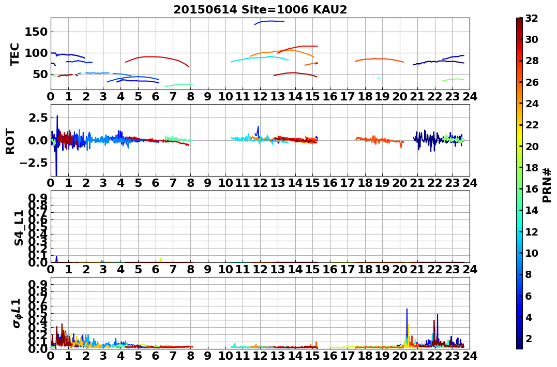
Task: Click colorbar tick label '10'
Action: 532,253
